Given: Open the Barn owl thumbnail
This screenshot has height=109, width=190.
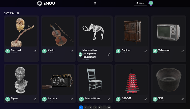Looking at the screenshot, I should click(21, 32).
